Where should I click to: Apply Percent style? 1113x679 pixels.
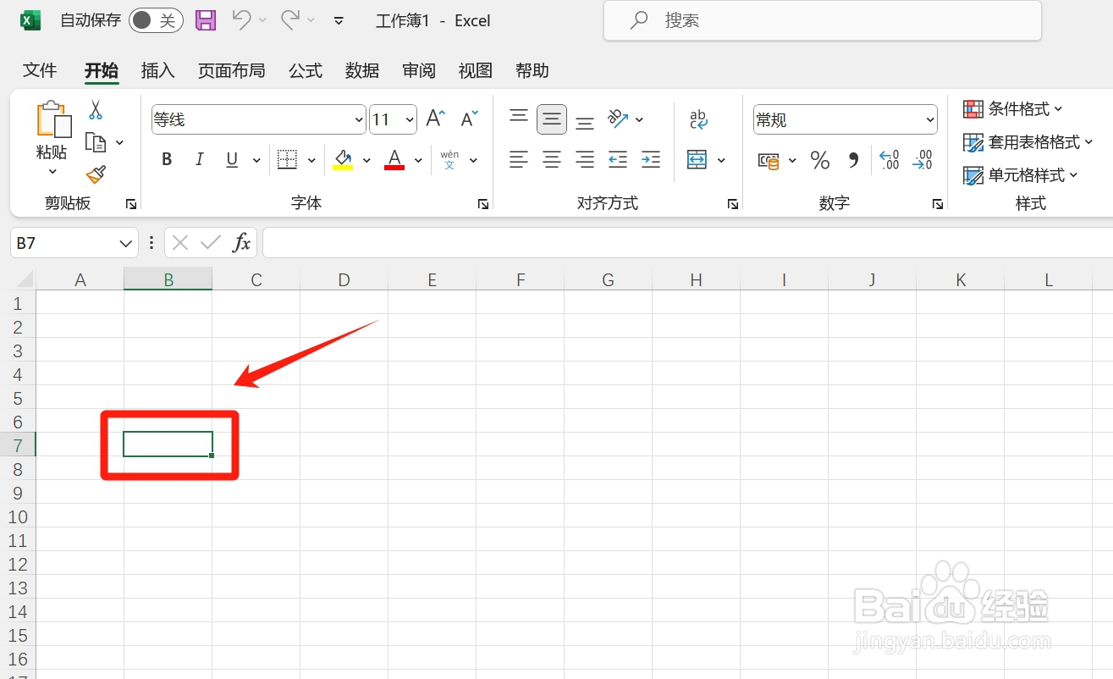(x=820, y=160)
